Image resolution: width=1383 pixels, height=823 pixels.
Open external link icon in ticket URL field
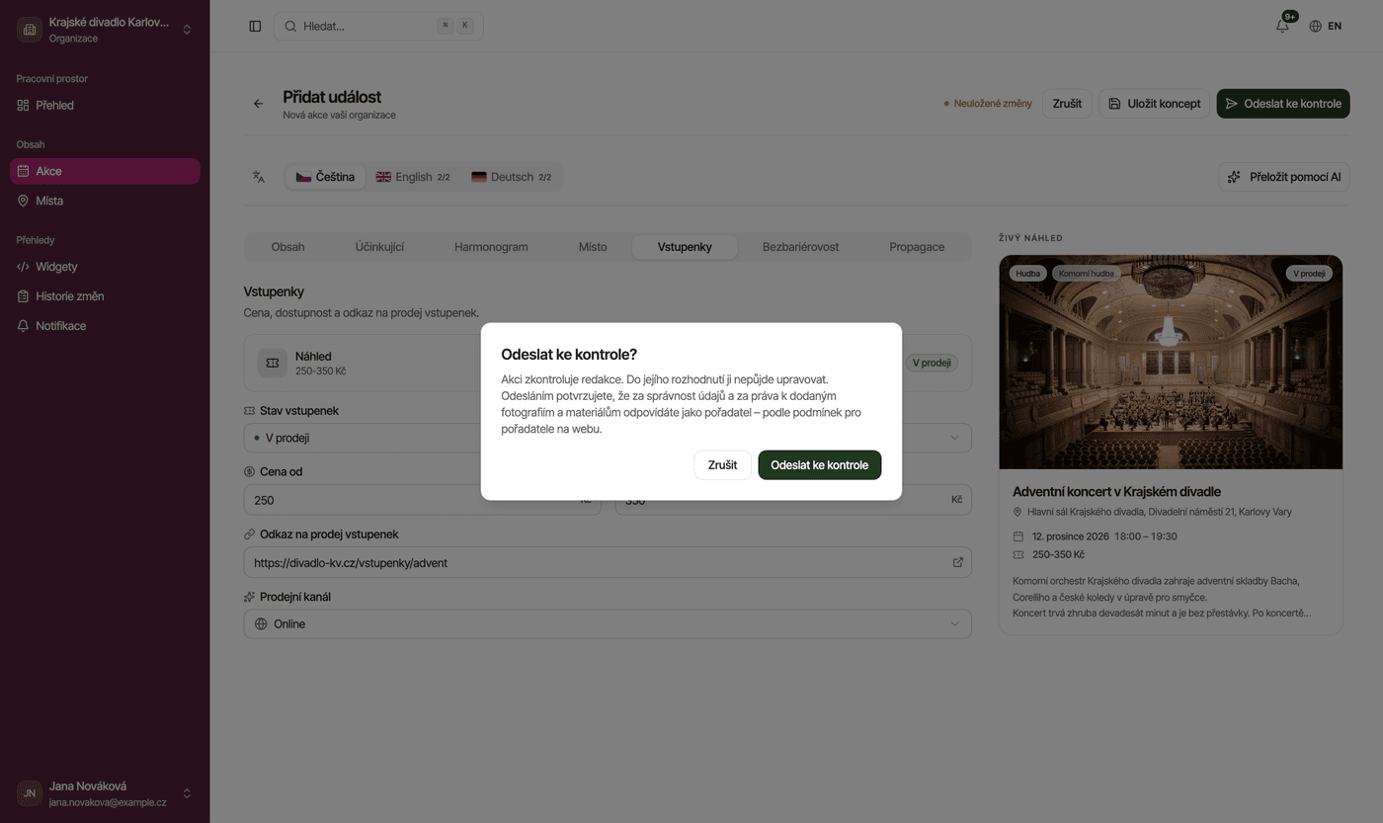(x=957, y=562)
